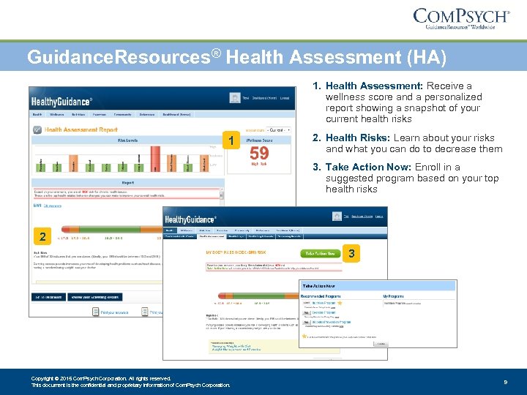This screenshot has width=527, height=395.
Task: Click the 'My Programs' heading
Action: coord(393,296)
